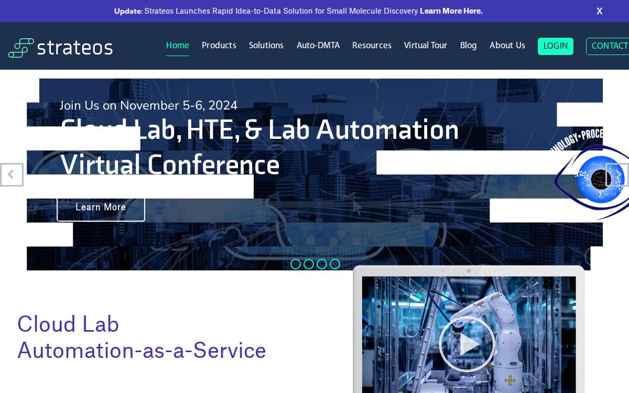Viewport: 629px width, 393px height.
Task: Visit the Blog page
Action: (468, 46)
